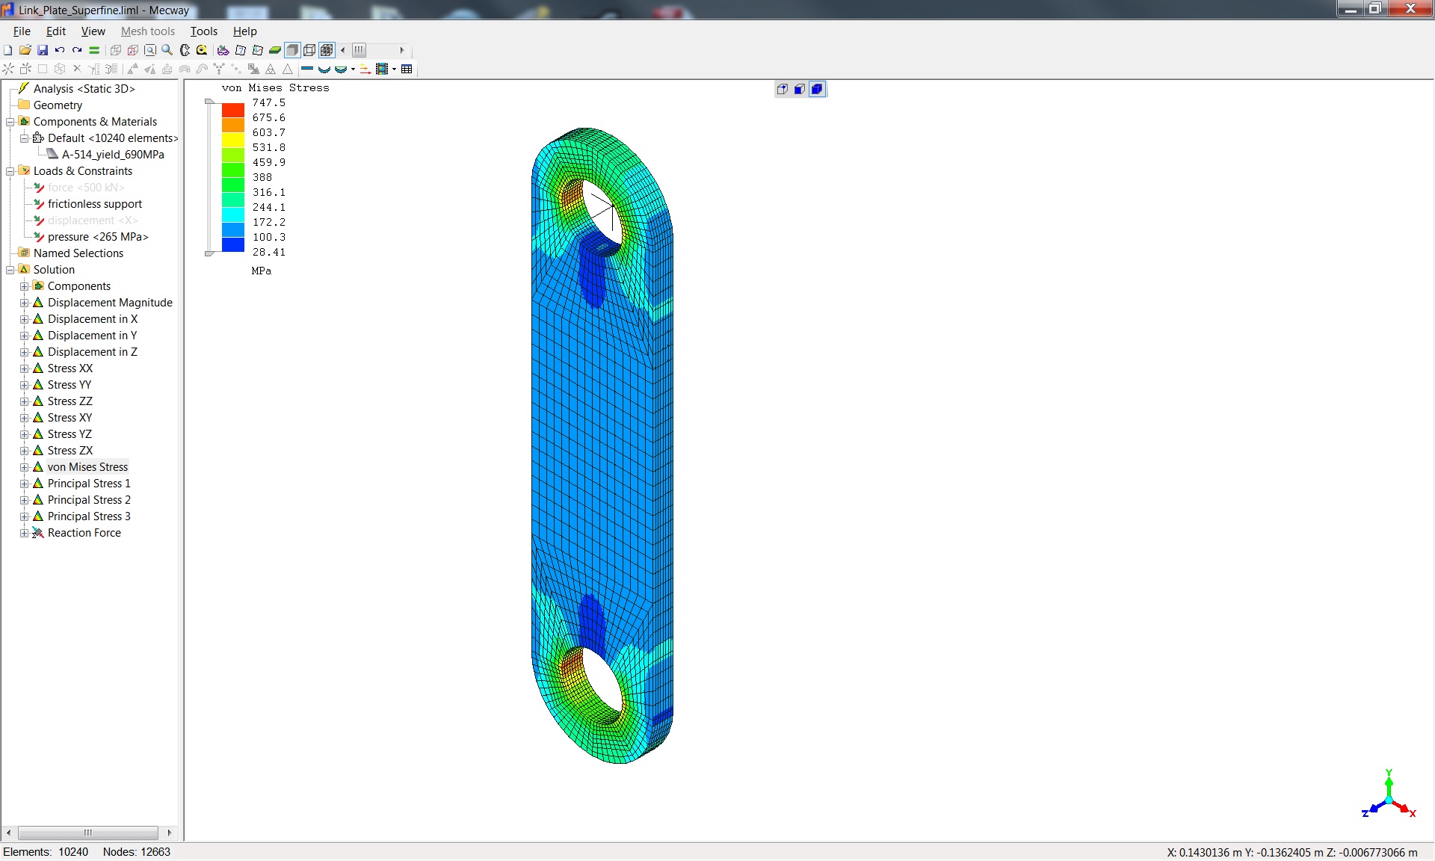Click the von Mises Stress legend title
This screenshot has width=1435, height=861.
(x=275, y=87)
